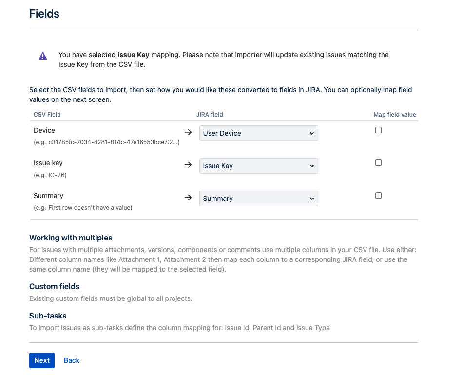Open the User Device JIRA field dropdown
Image resolution: width=462 pixels, height=378 pixels.
click(258, 133)
